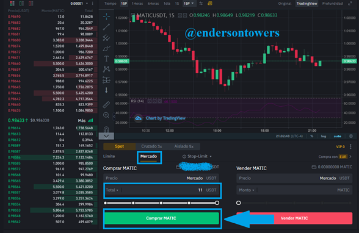Viewport: 359px width, 233px height.
Task: Click the magnet mode icon
Action: click(106, 129)
